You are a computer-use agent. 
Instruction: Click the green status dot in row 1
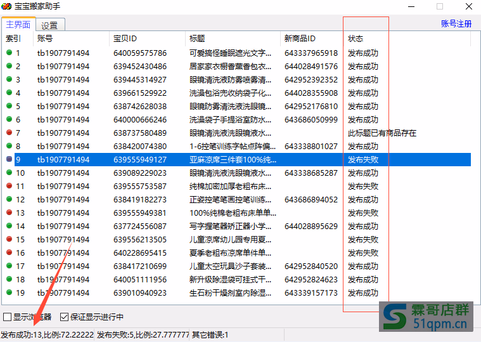[x=10, y=53]
